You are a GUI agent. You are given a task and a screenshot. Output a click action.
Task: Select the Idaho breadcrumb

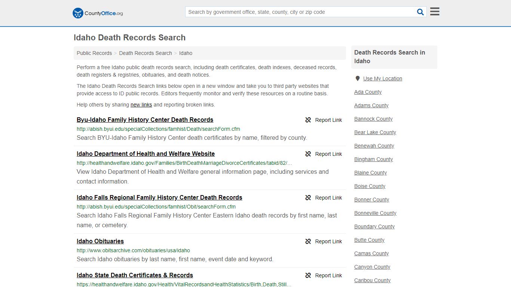pos(186,53)
